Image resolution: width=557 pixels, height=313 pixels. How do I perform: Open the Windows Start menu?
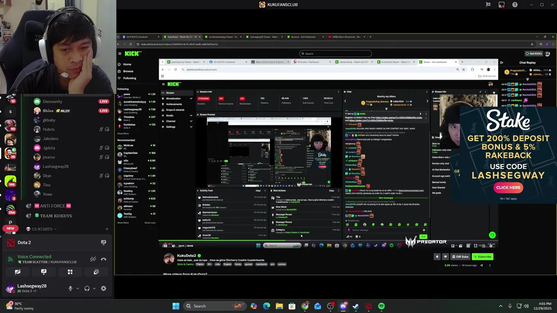coord(176,306)
